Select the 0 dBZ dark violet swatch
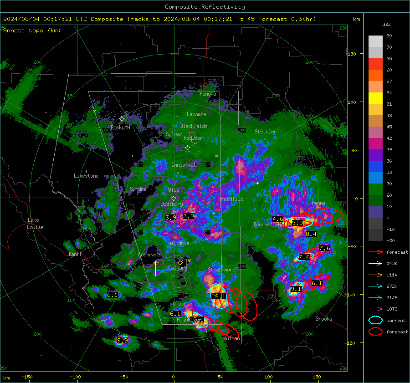The image size is (410, 383). tap(375, 212)
